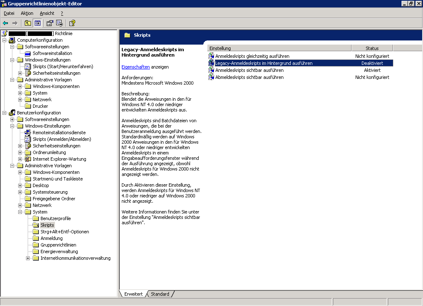
Task: Select Anmeldeskripts sichtbar ausführen setting
Action: [249, 70]
